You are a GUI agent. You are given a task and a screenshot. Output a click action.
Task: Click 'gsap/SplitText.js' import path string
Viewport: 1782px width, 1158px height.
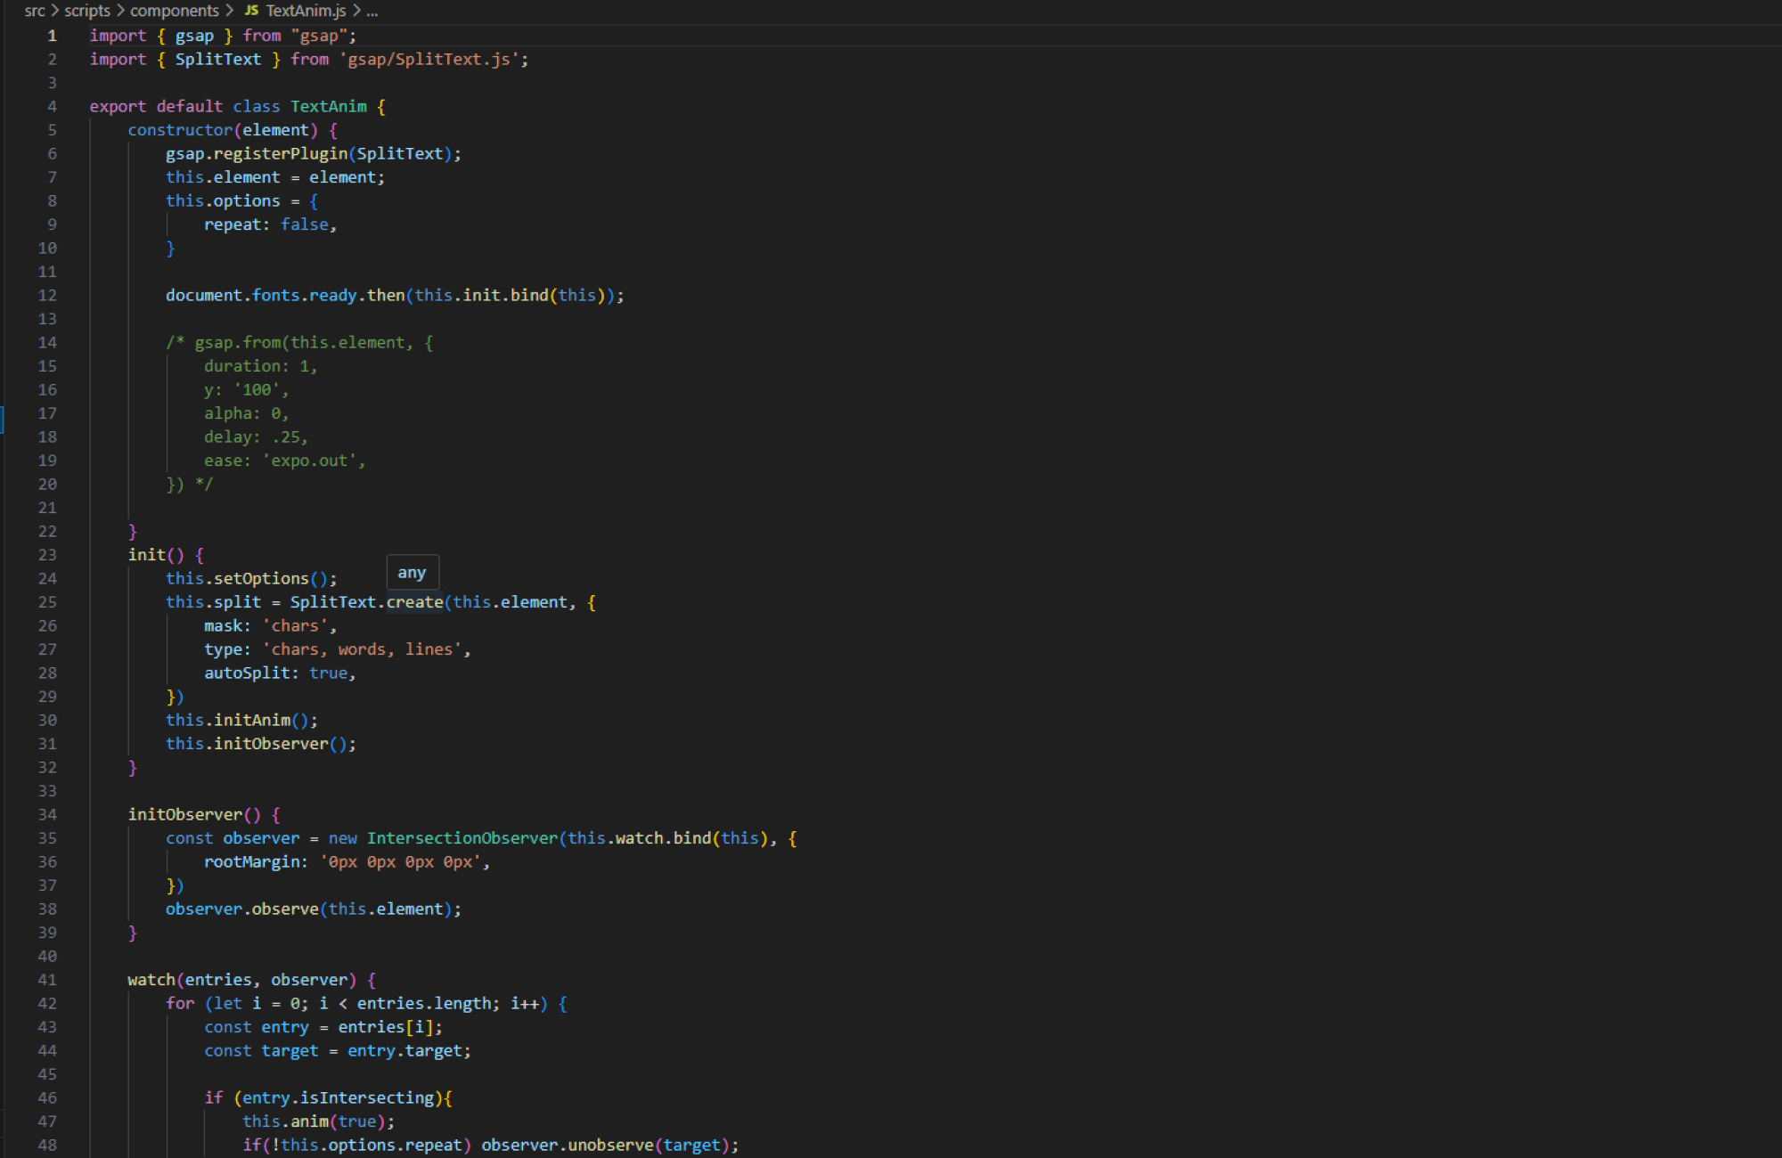click(429, 59)
